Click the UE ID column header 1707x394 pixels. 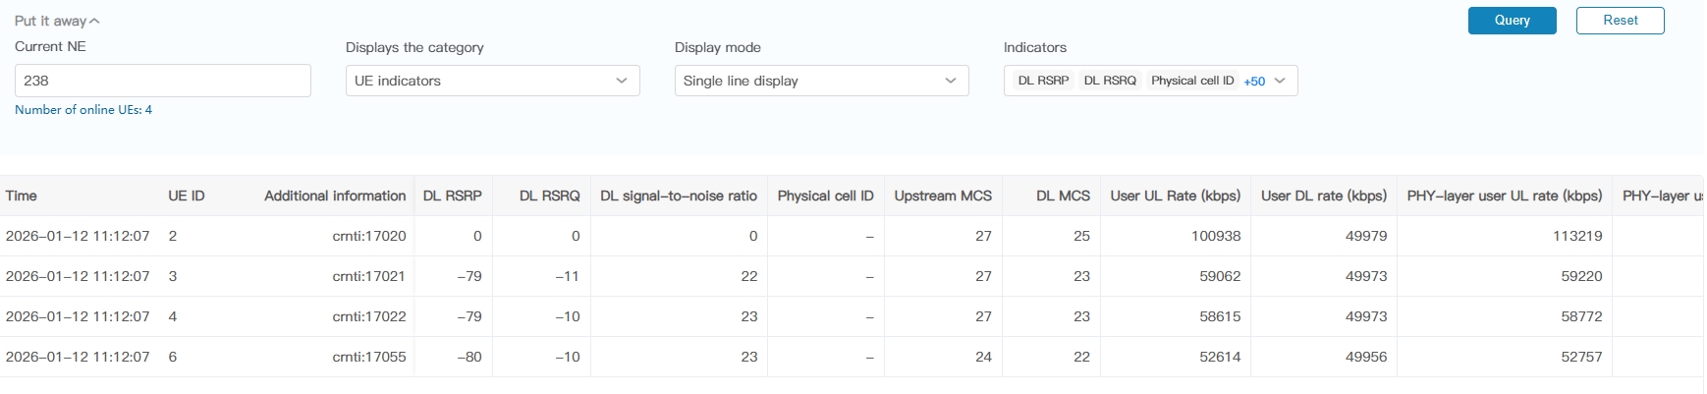pyautogui.click(x=187, y=196)
